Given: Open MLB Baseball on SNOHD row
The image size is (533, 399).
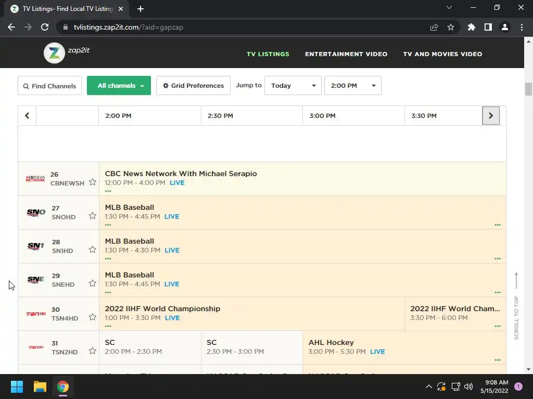Looking at the screenshot, I should (x=130, y=207).
